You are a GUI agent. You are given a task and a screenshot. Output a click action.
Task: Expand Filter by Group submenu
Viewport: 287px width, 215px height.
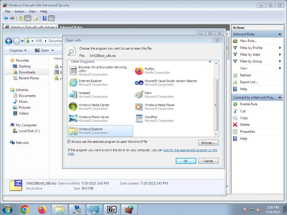[280, 61]
